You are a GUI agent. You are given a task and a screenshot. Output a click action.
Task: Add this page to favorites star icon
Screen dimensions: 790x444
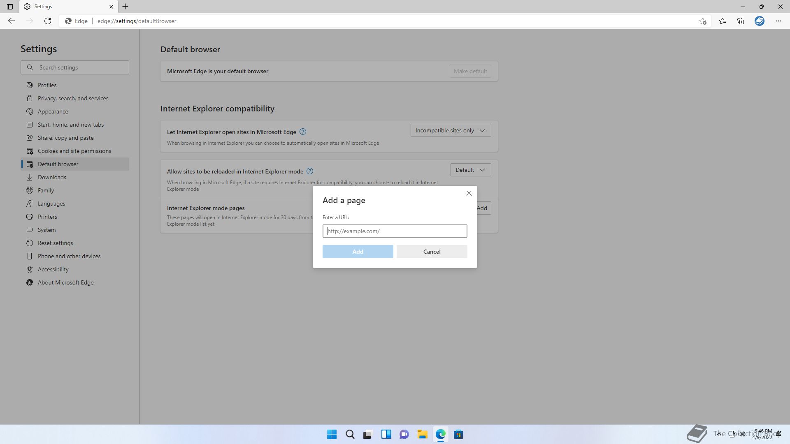coord(703,21)
